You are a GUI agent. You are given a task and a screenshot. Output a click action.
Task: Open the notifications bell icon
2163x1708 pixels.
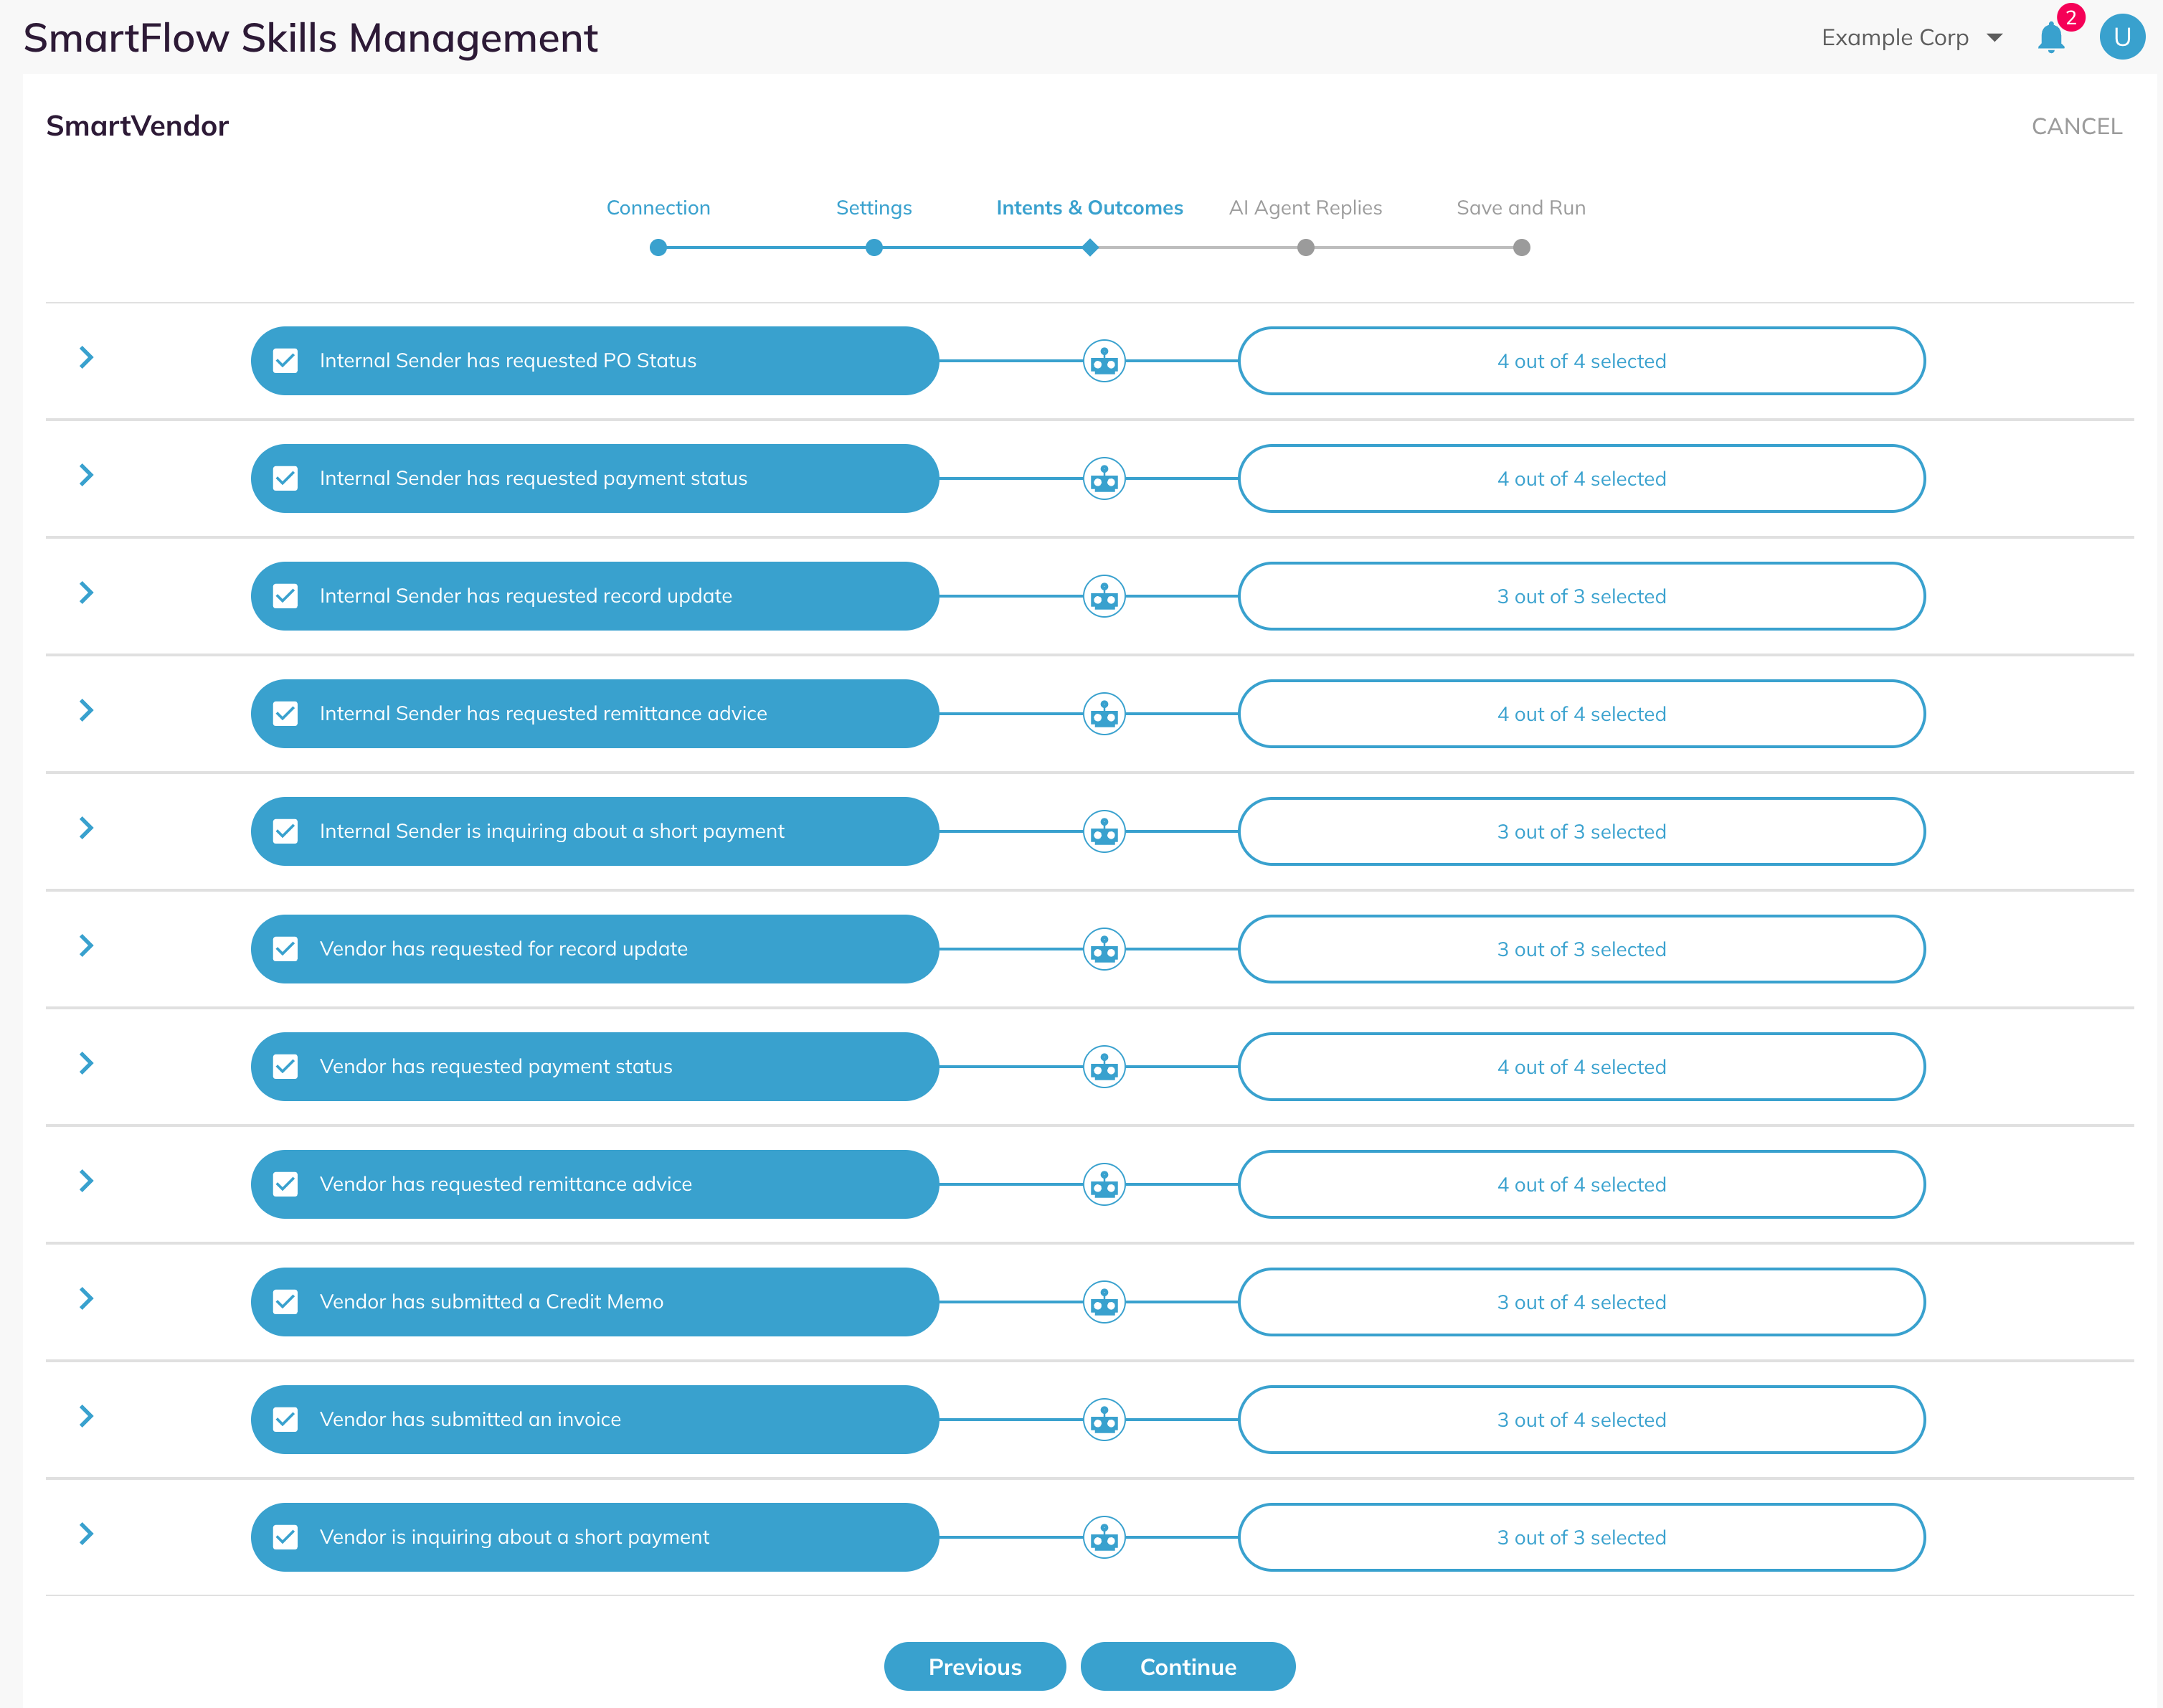[x=2050, y=37]
